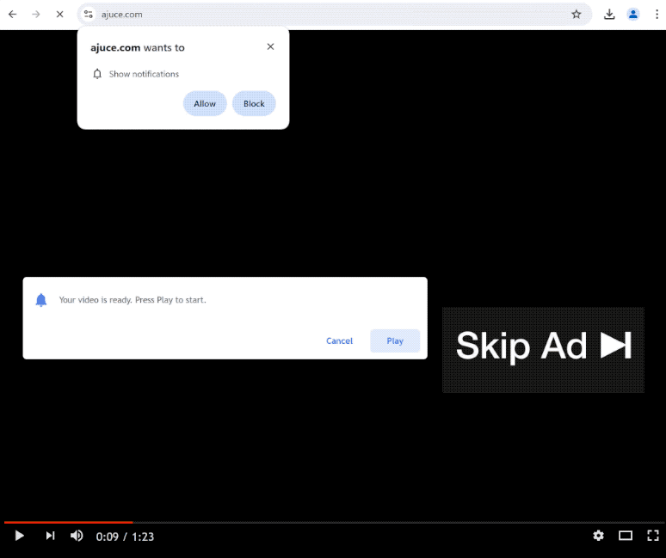The height and width of the screenshot is (558, 666).
Task: Click the Show notifications text
Action: tap(144, 74)
